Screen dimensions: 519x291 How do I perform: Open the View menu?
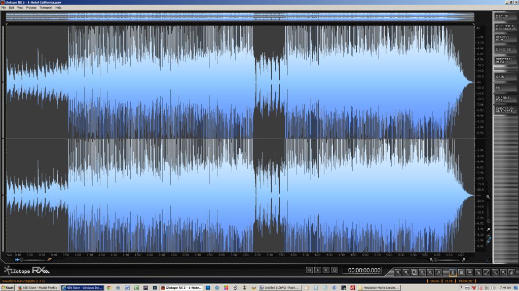coord(20,7)
